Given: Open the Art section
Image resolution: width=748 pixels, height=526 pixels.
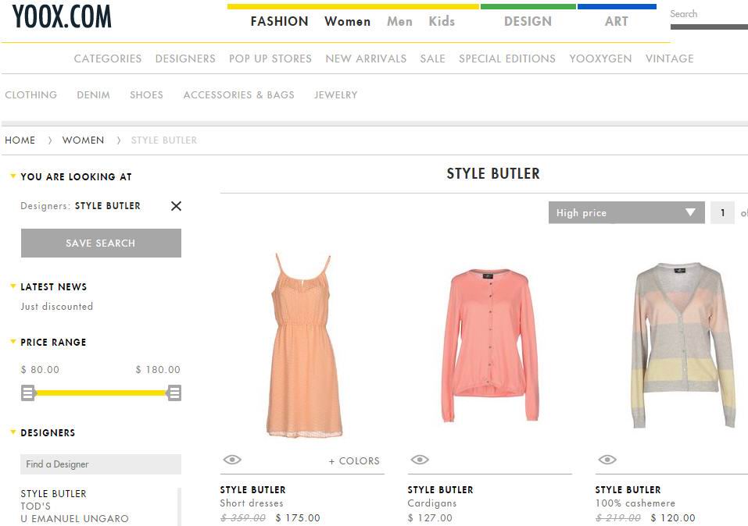Looking at the screenshot, I should 617,21.
